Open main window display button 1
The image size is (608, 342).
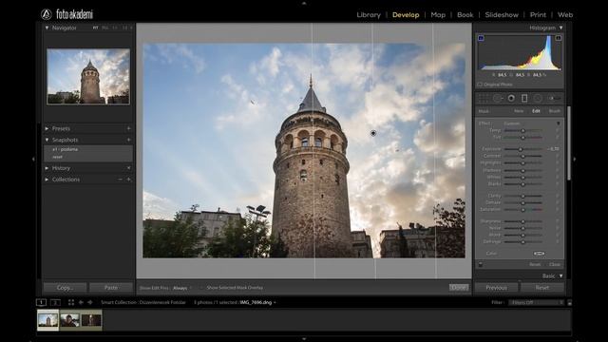[41, 302]
